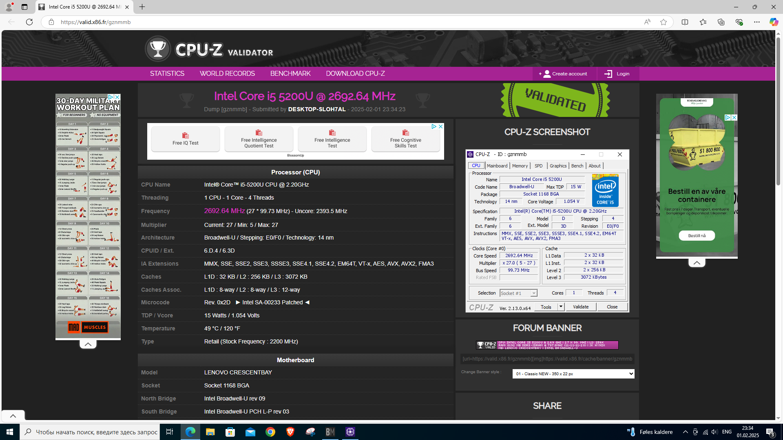Collapse the left sidebar ad chevron
Screen dimensions: 783x440
[88, 344]
